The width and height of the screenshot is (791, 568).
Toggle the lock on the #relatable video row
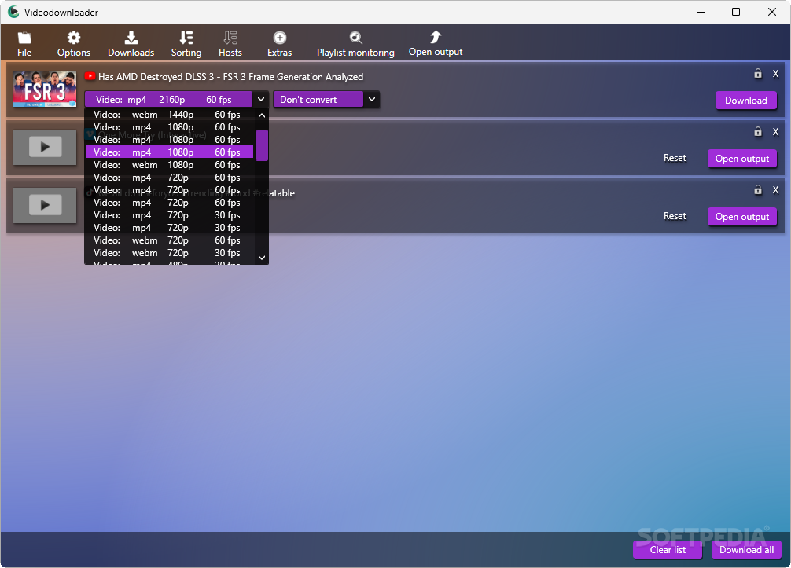pos(758,189)
